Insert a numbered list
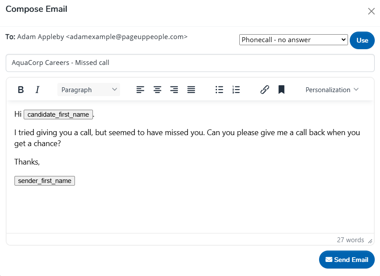The width and height of the screenshot is (380, 276). (x=236, y=90)
